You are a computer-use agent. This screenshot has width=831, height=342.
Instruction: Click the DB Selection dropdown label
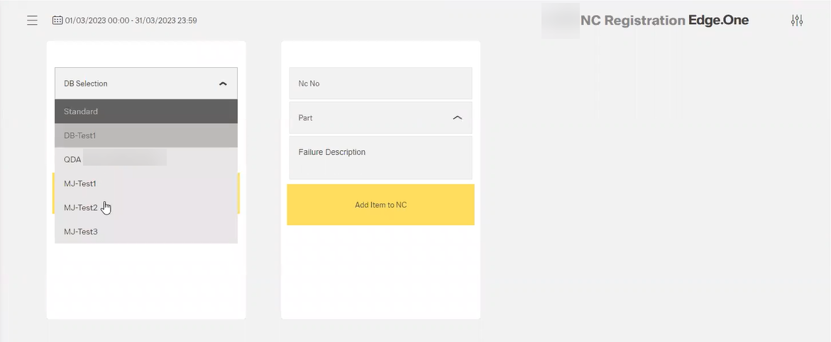86,84
